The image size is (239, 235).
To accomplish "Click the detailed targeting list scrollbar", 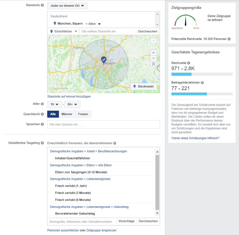I will point(157,182).
